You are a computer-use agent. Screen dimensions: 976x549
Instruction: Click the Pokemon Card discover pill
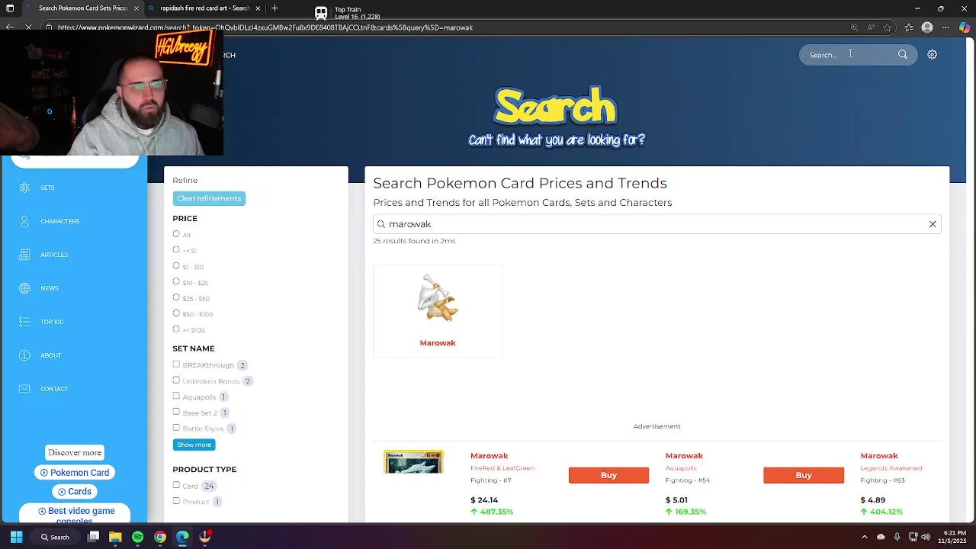(x=75, y=473)
